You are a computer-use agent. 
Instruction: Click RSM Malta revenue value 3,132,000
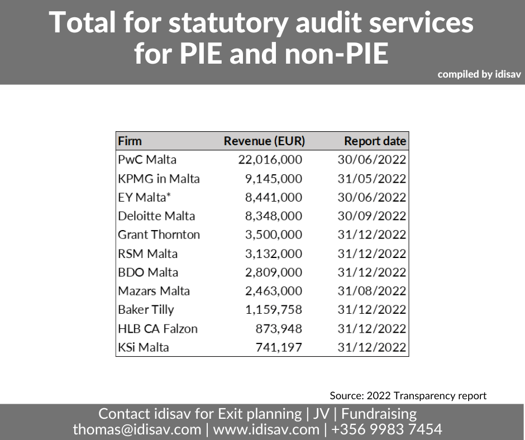pos(271,254)
